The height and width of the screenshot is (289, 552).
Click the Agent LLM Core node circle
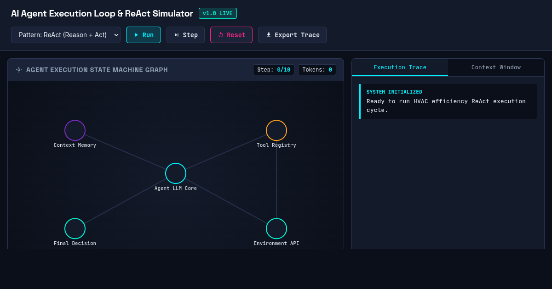[176, 173]
